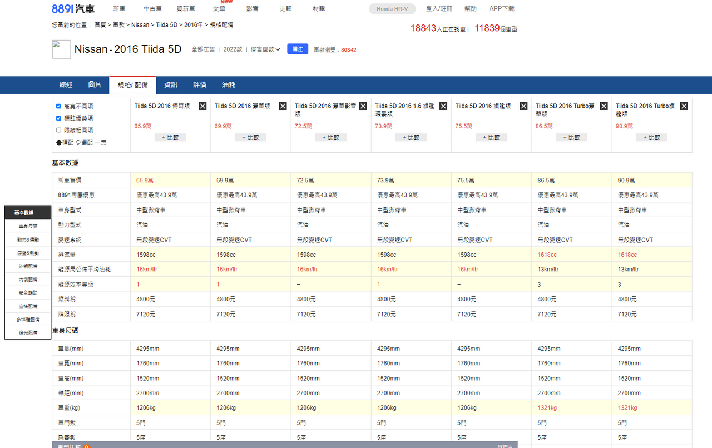This screenshot has width=712, height=448.
Task: Remove Tiida 5D 2016 豪華版 column X icon
Action: [x=283, y=106]
